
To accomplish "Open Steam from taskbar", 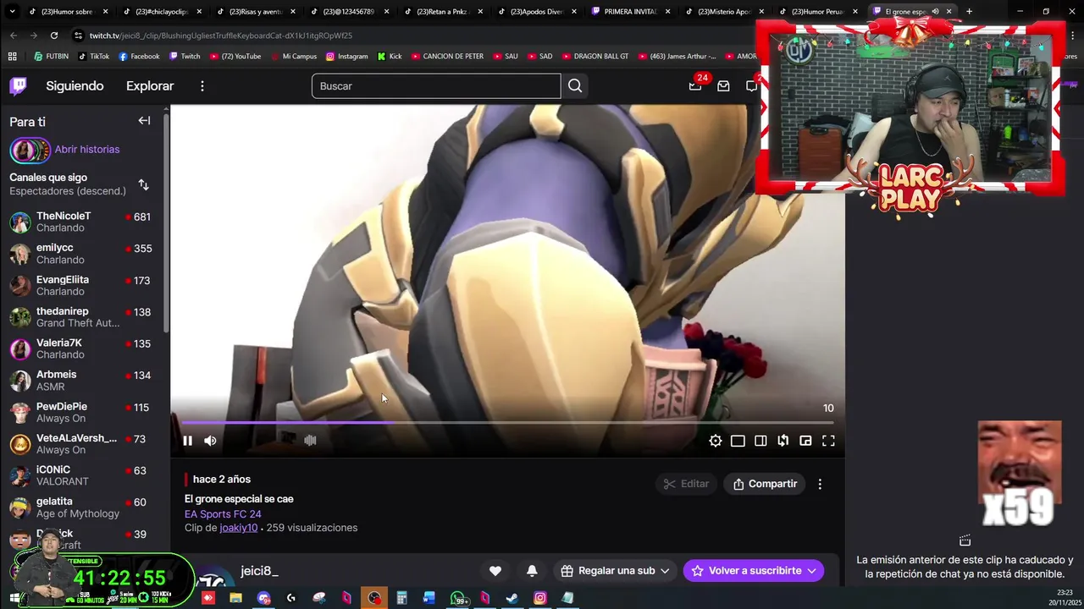I will pyautogui.click(x=512, y=598).
